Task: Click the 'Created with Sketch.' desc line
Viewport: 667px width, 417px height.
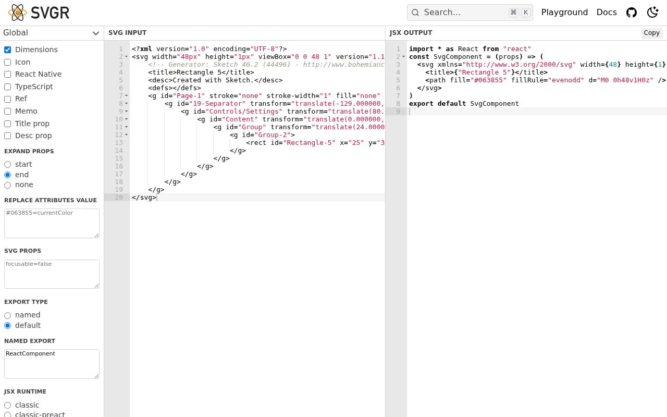Action: [215, 80]
